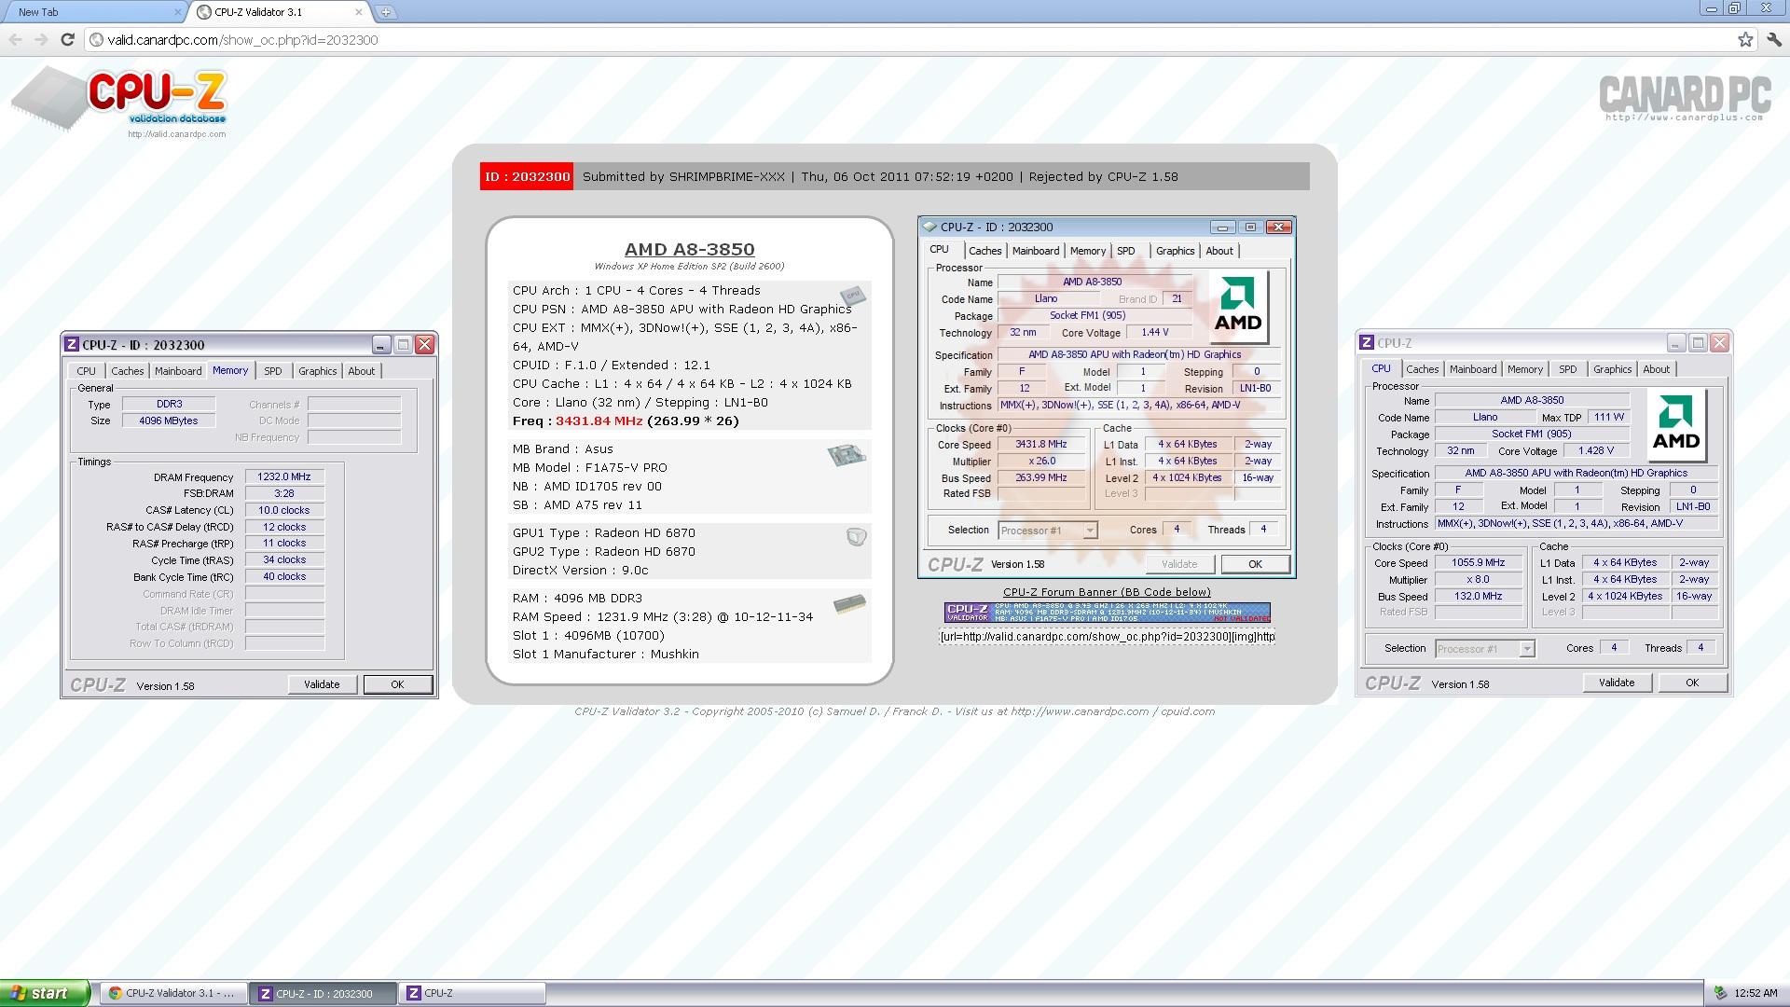Open the Processor #1 dropdown in right CPU-Z

click(1485, 649)
